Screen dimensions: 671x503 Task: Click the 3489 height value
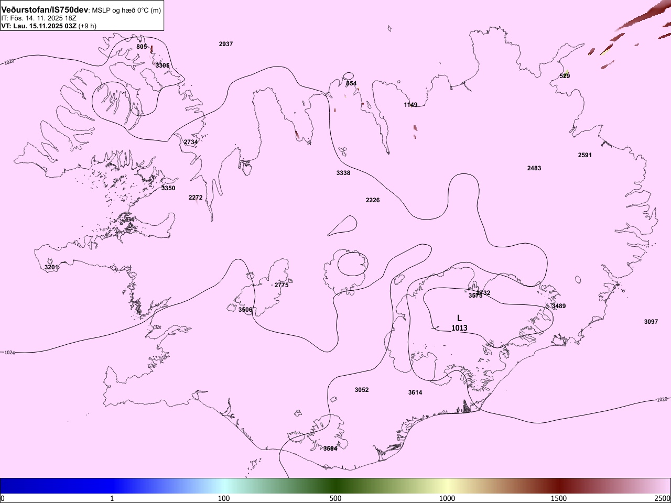pos(559,306)
